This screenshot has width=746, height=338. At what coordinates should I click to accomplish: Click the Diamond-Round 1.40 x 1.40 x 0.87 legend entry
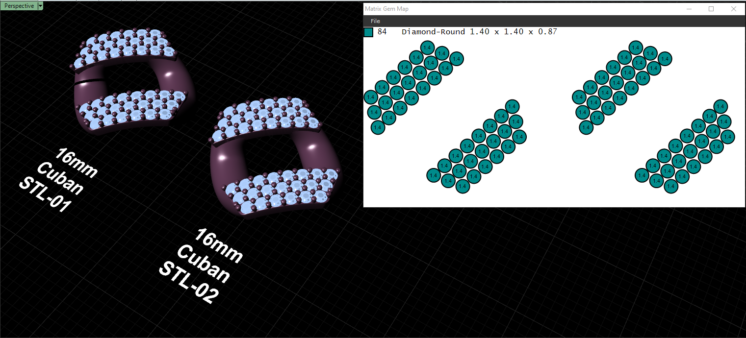479,32
